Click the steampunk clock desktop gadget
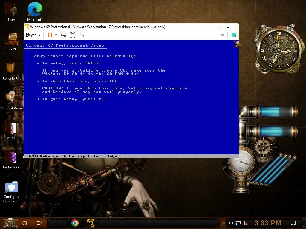The image size is (306, 229). pyautogui.click(x=279, y=50)
